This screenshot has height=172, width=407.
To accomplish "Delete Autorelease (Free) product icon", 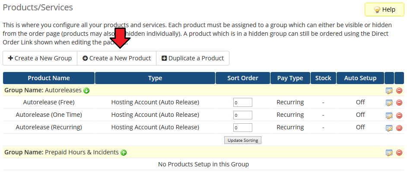I will (x=399, y=103).
